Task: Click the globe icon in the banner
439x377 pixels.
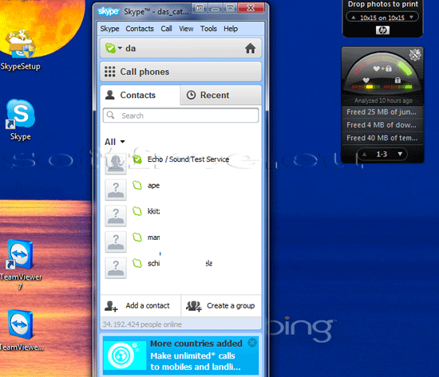Action: click(x=121, y=355)
